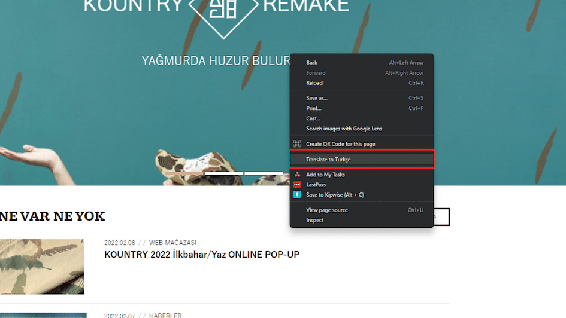The image size is (566, 318).
Task: Choose Add to My Tasks entry
Action: click(x=362, y=175)
